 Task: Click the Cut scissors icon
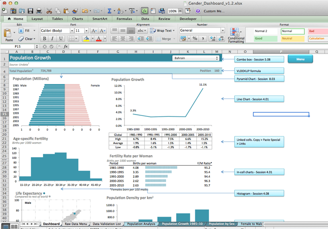click(x=49, y=11)
